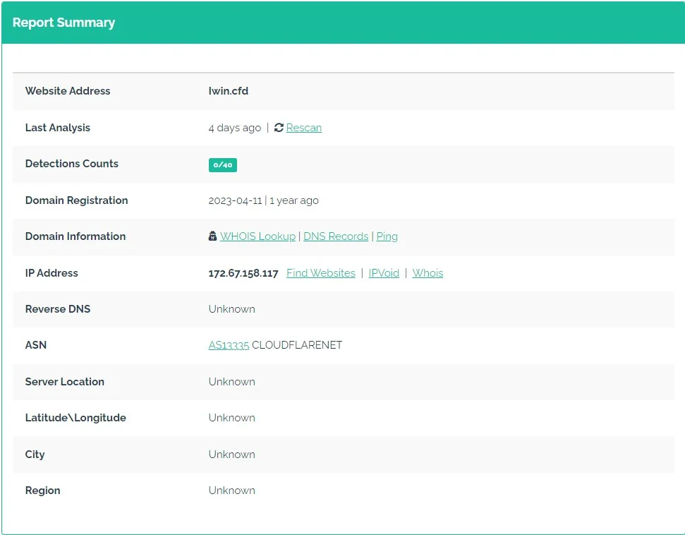The image size is (685, 535).
Task: Click the 2023-04-11 domain registration date
Action: click(x=235, y=200)
